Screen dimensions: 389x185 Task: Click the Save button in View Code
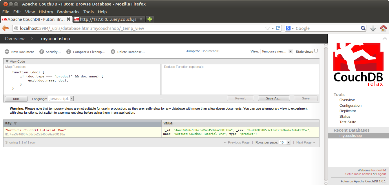pyautogui.click(x=306, y=98)
